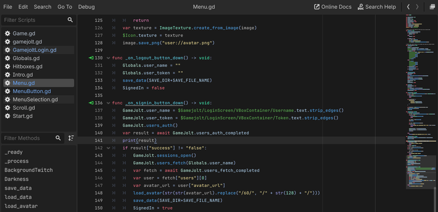Click line number 150 in the gutter
Image resolution: width=438 pixels, height=212 pixels.
(99, 208)
